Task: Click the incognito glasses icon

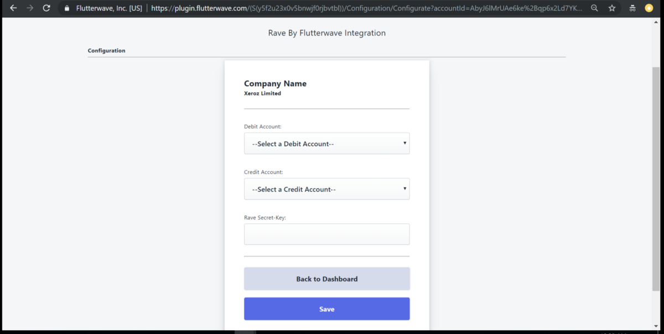Action: tap(632, 8)
